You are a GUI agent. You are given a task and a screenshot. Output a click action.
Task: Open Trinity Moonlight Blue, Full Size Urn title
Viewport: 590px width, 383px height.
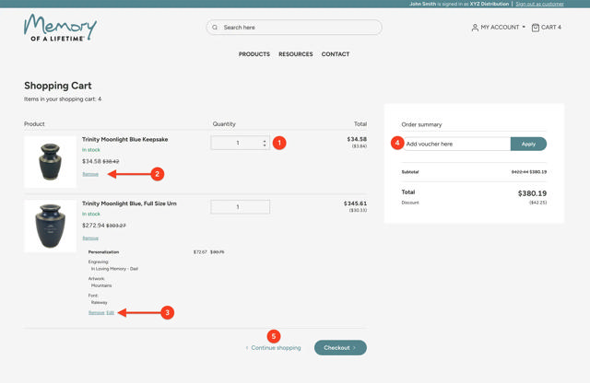(129, 203)
